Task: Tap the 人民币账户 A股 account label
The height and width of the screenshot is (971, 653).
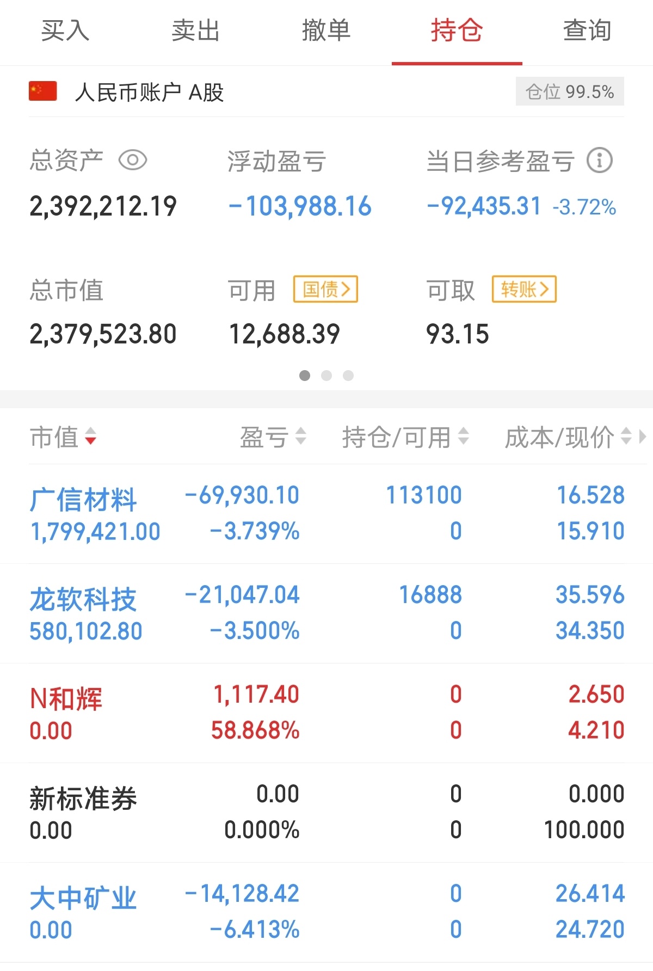Action: 150,92
